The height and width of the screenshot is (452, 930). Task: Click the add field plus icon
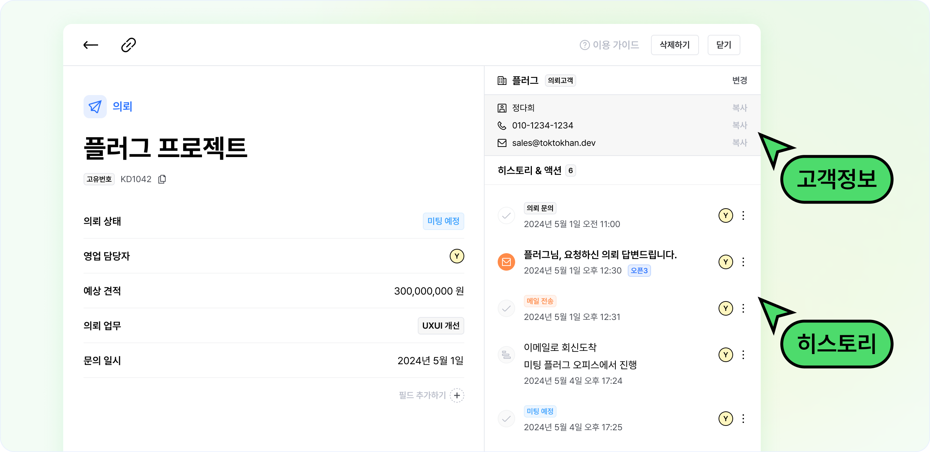click(457, 395)
